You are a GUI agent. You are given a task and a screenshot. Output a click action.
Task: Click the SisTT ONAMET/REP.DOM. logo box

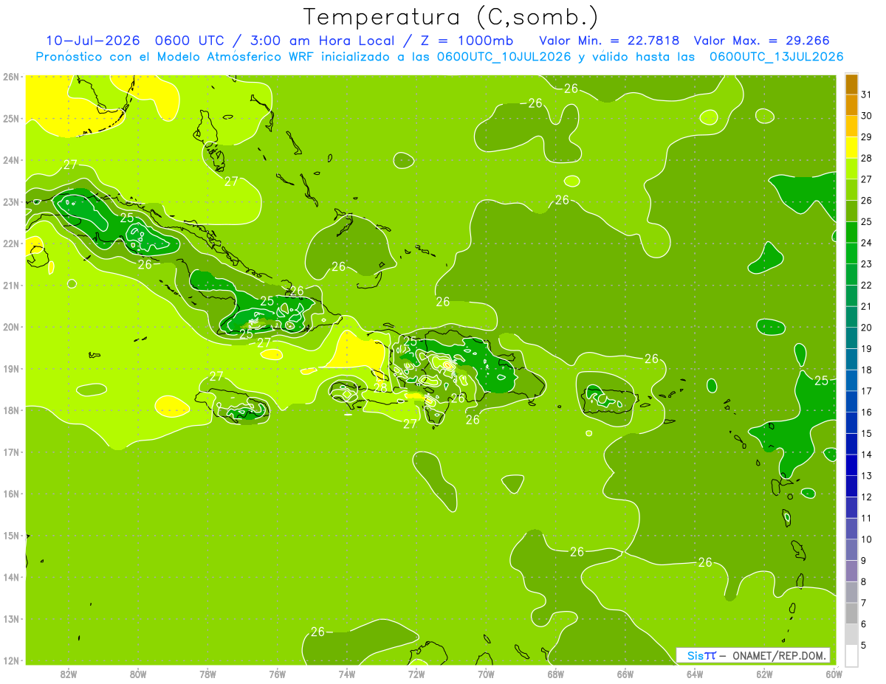[753, 655]
